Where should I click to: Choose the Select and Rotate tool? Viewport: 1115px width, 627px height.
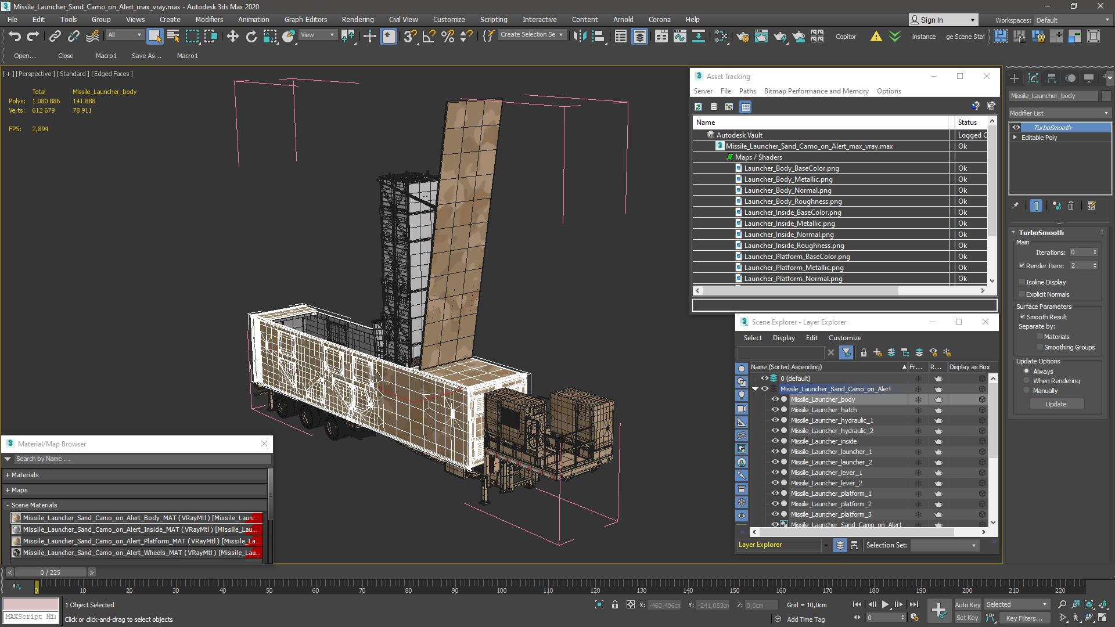251,37
